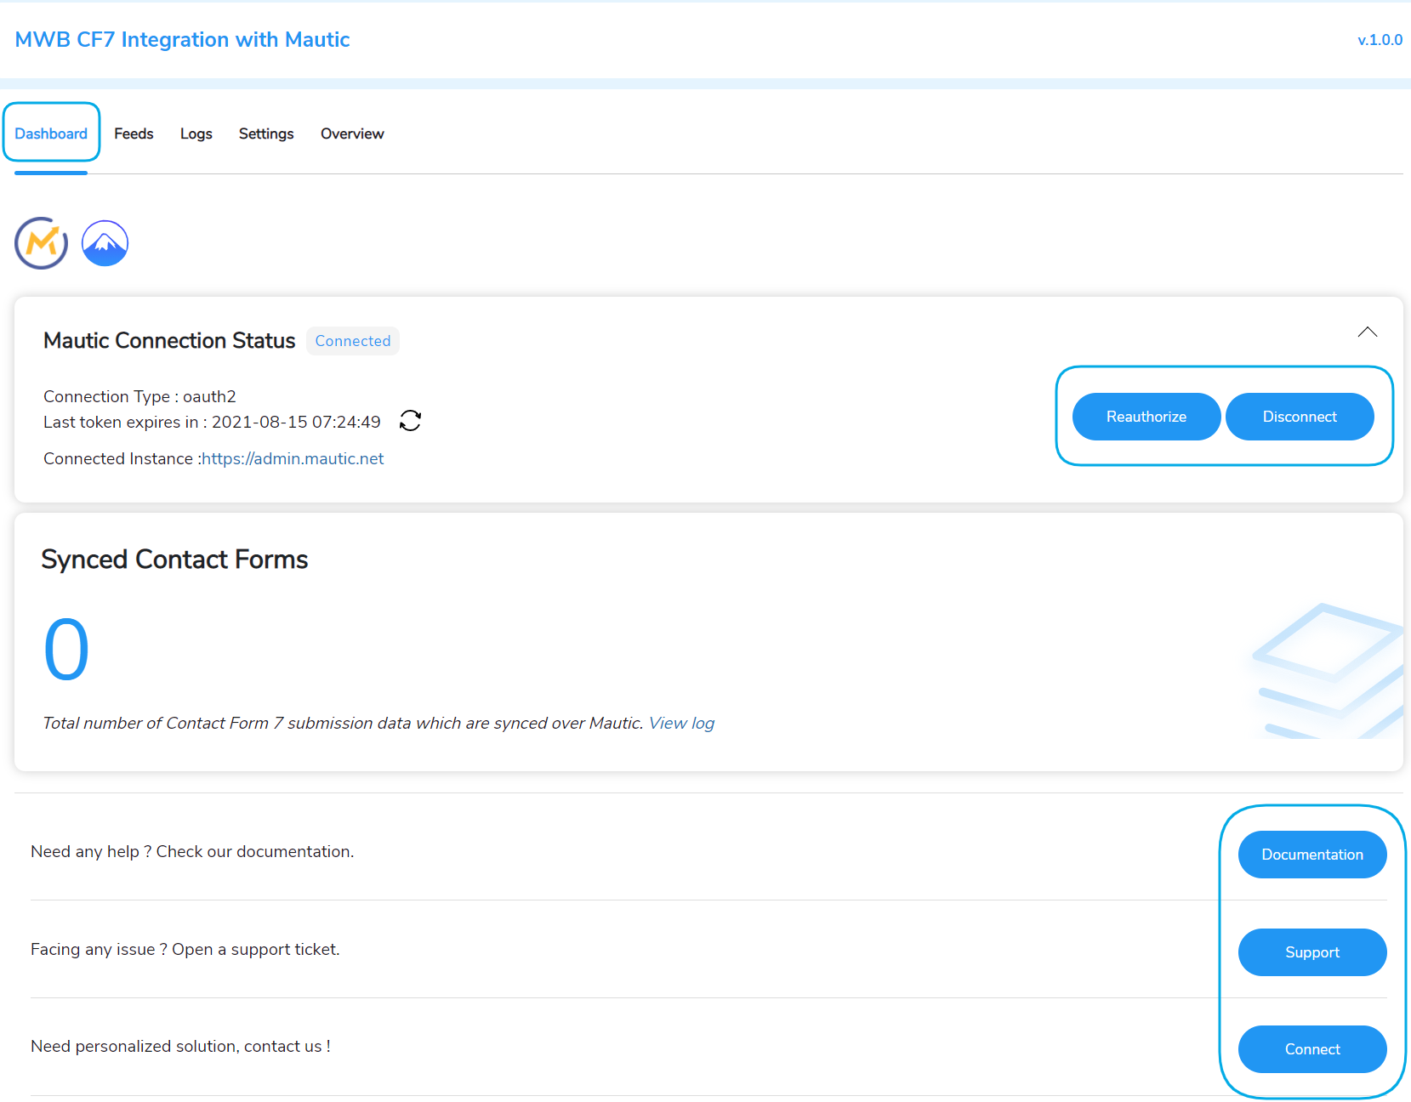Click the synced forms count 0
Screen dimensions: 1411x1102
66,650
